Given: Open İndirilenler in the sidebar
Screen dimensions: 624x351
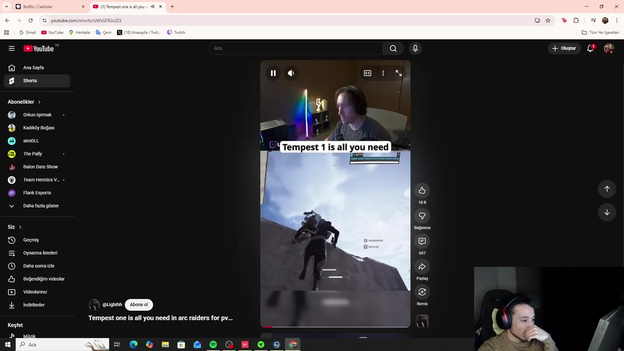Looking at the screenshot, I should (37, 305).
